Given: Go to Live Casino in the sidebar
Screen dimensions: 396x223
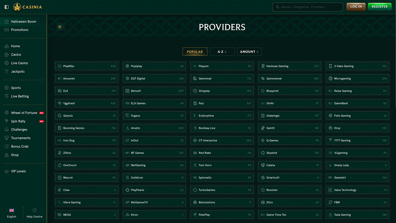Looking at the screenshot, I should [x=19, y=63].
